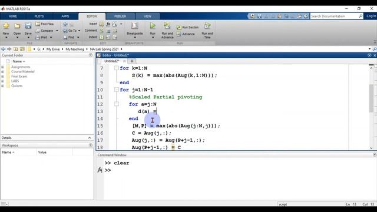
Task: Click the Print button
Action: 42,37
